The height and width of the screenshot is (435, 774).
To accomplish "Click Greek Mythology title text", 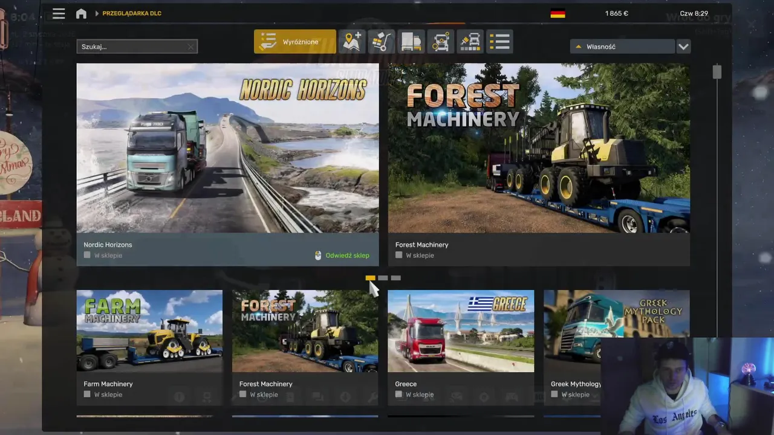I will coord(576,384).
